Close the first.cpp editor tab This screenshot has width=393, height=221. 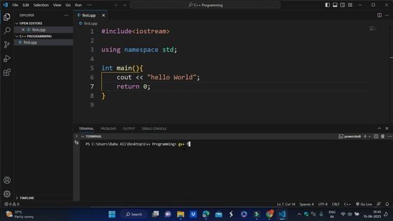coord(104,15)
